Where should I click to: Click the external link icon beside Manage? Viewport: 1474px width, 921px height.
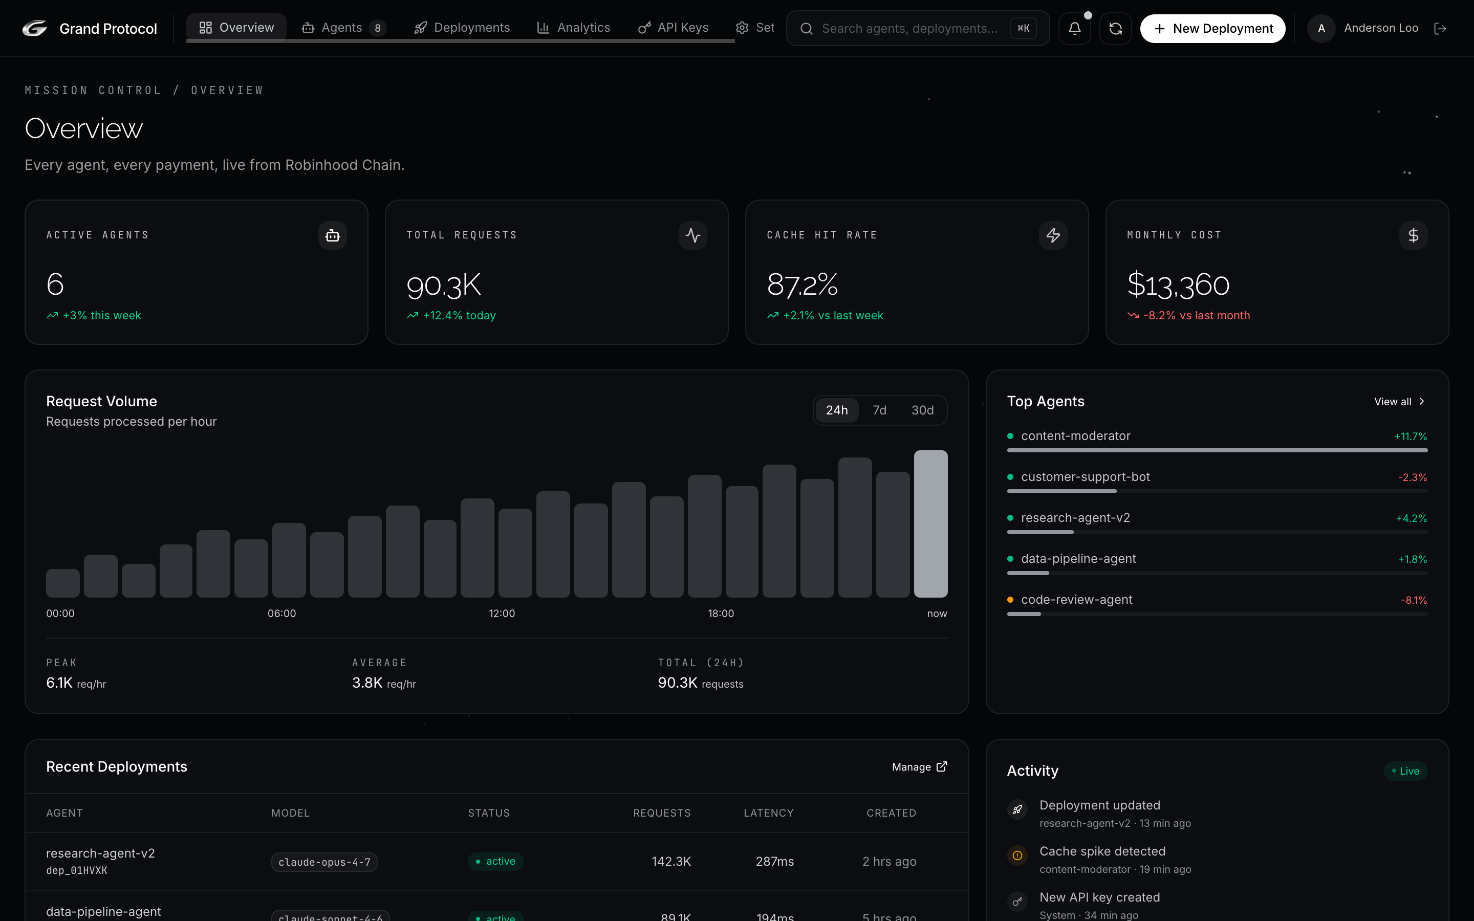coord(942,767)
